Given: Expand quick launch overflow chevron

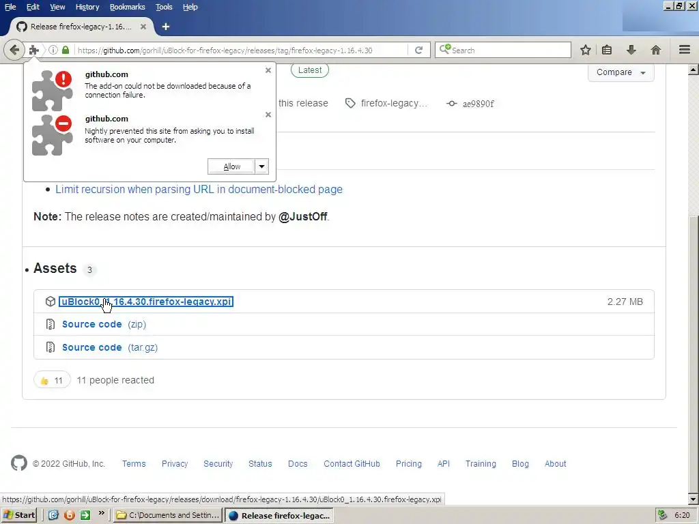Looking at the screenshot, I should [x=101, y=513].
